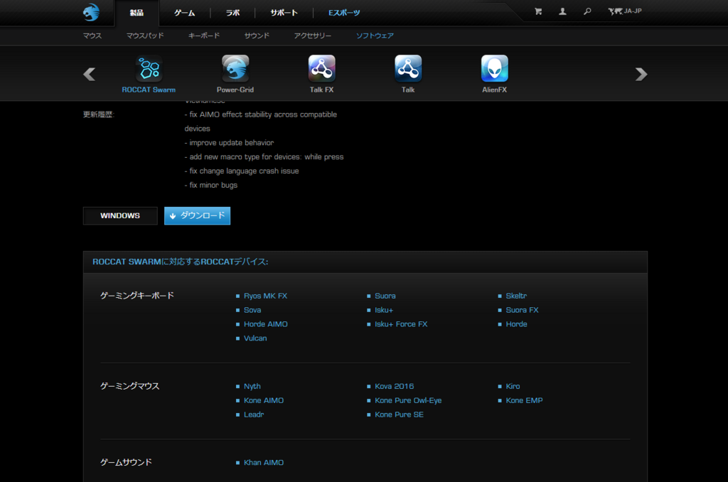
Task: Open the JA-JP region selector
Action: coord(625,11)
